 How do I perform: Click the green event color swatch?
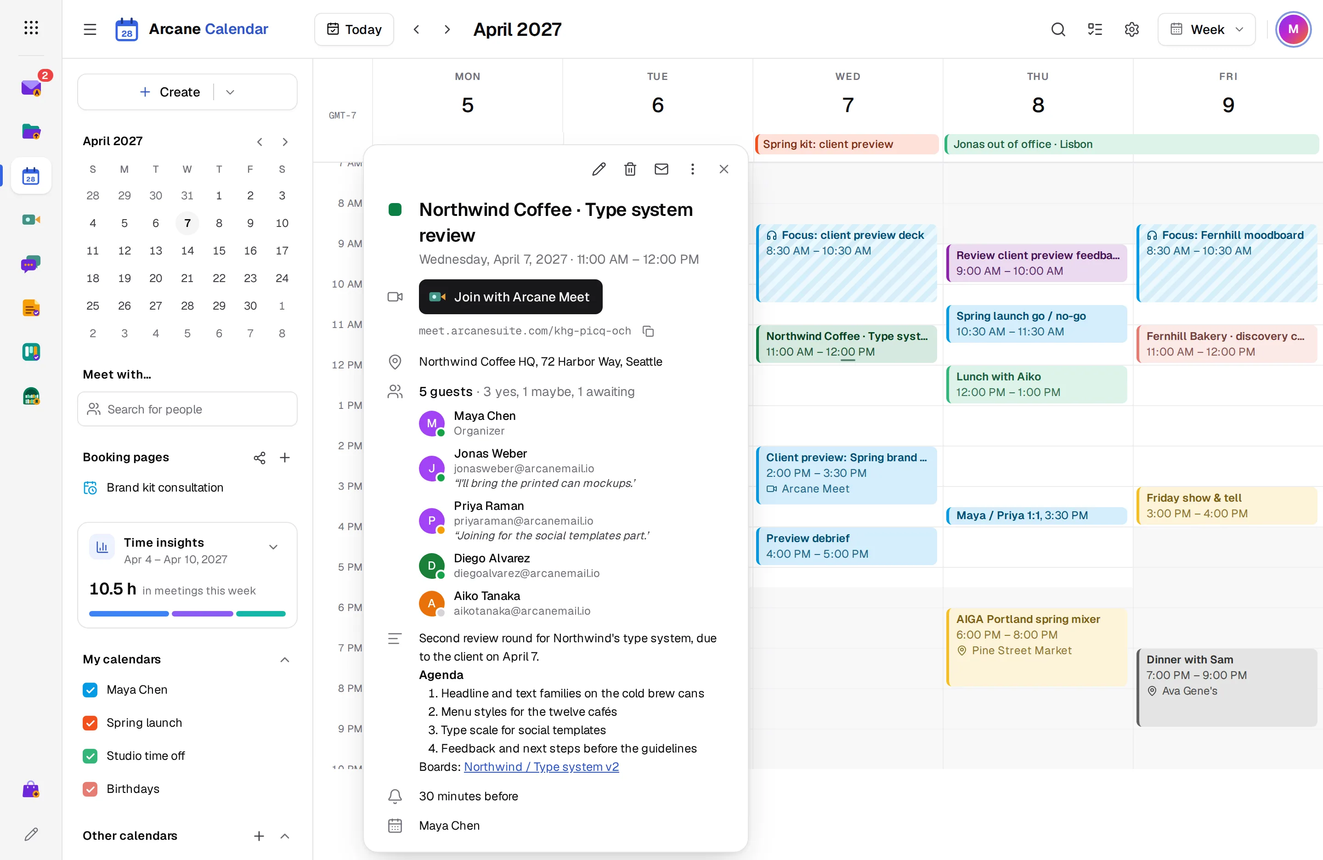click(395, 209)
